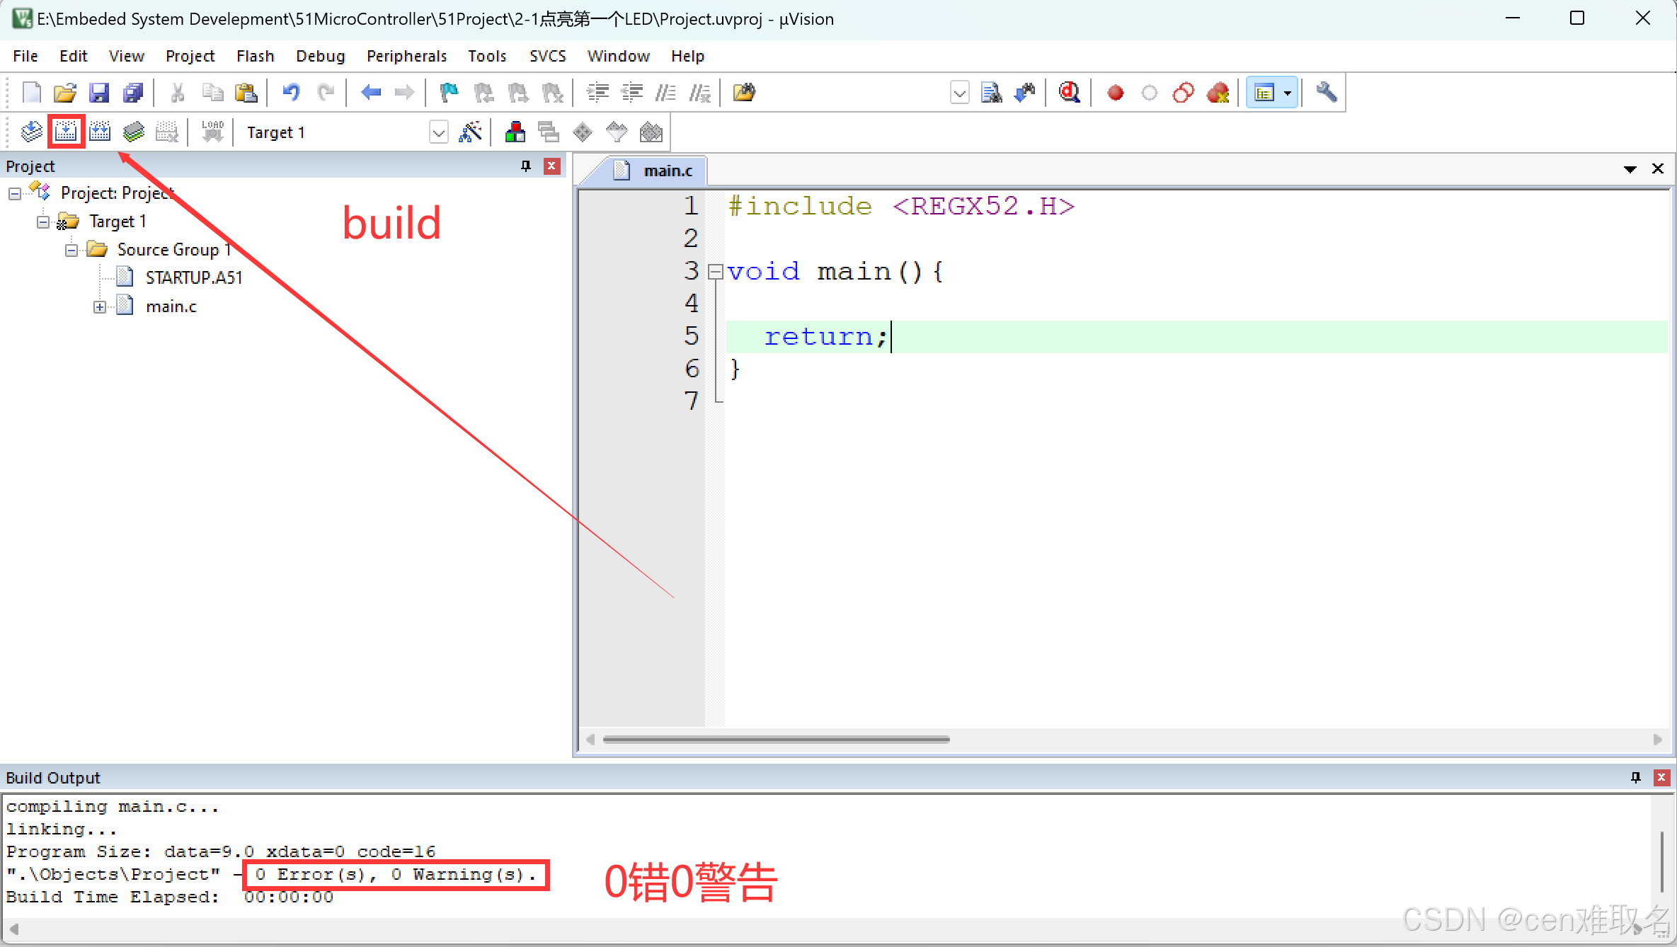The image size is (1677, 947).
Task: Click the Rebuild all target files icon
Action: click(x=100, y=132)
